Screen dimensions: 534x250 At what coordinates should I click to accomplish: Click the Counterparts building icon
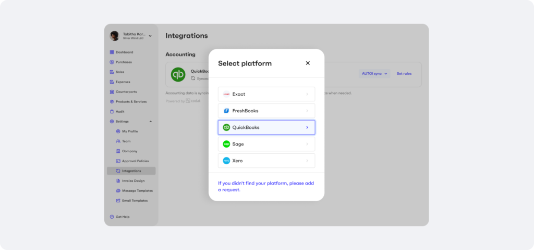pyautogui.click(x=112, y=91)
